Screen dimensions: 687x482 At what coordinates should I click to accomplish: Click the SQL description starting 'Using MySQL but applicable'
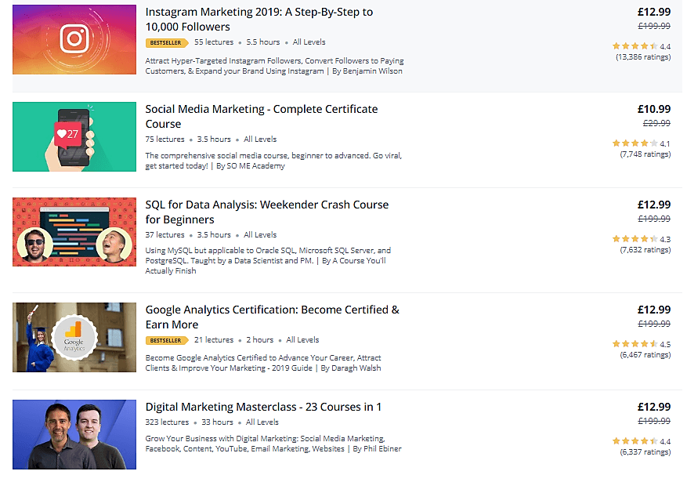[x=268, y=261]
